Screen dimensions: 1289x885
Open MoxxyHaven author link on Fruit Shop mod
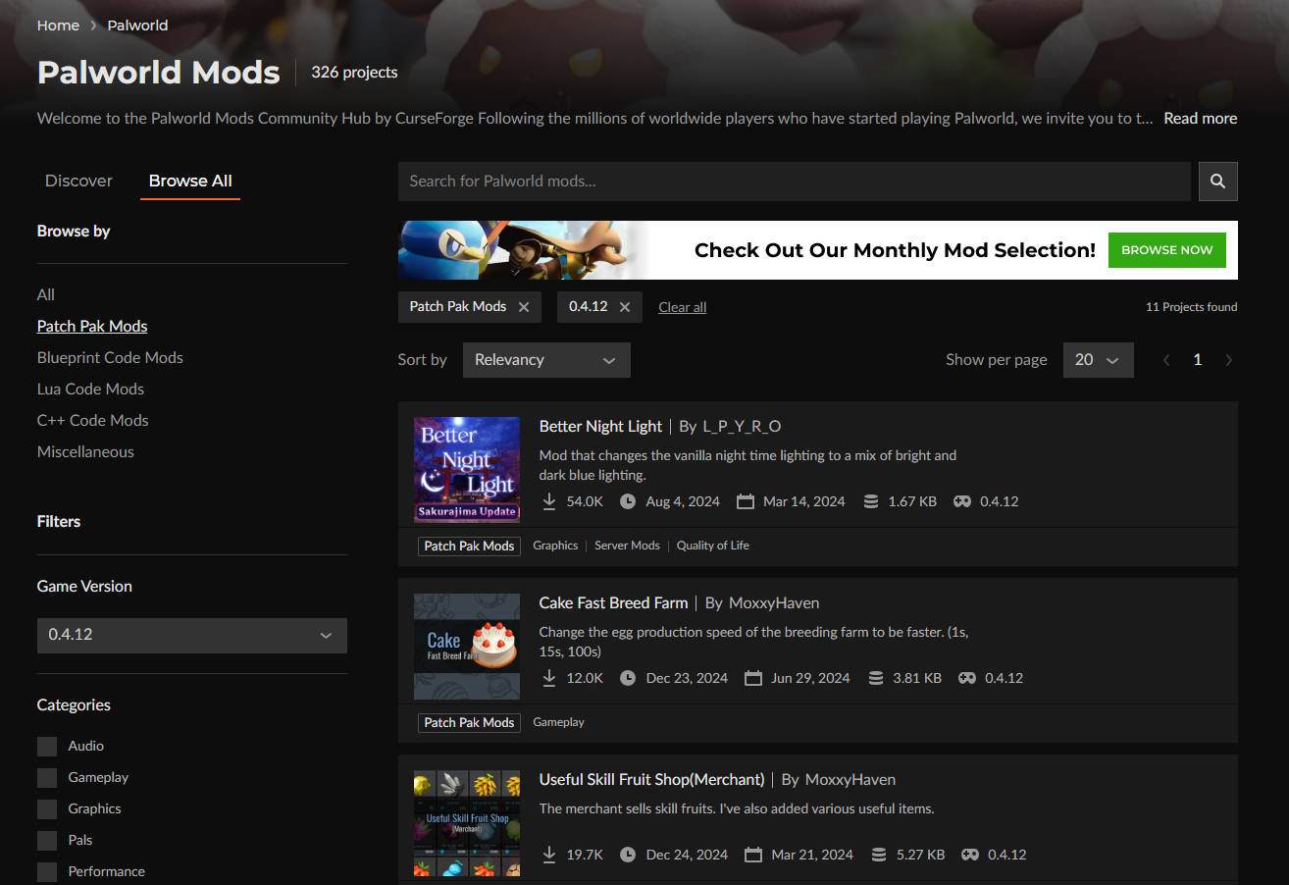click(851, 779)
